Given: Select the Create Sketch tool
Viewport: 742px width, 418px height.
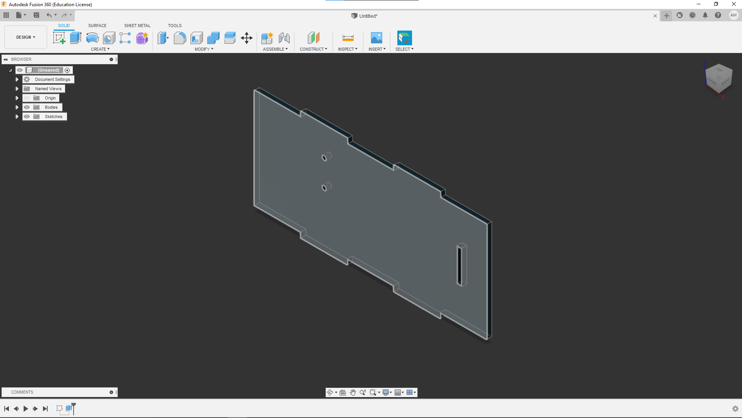Looking at the screenshot, I should [59, 38].
